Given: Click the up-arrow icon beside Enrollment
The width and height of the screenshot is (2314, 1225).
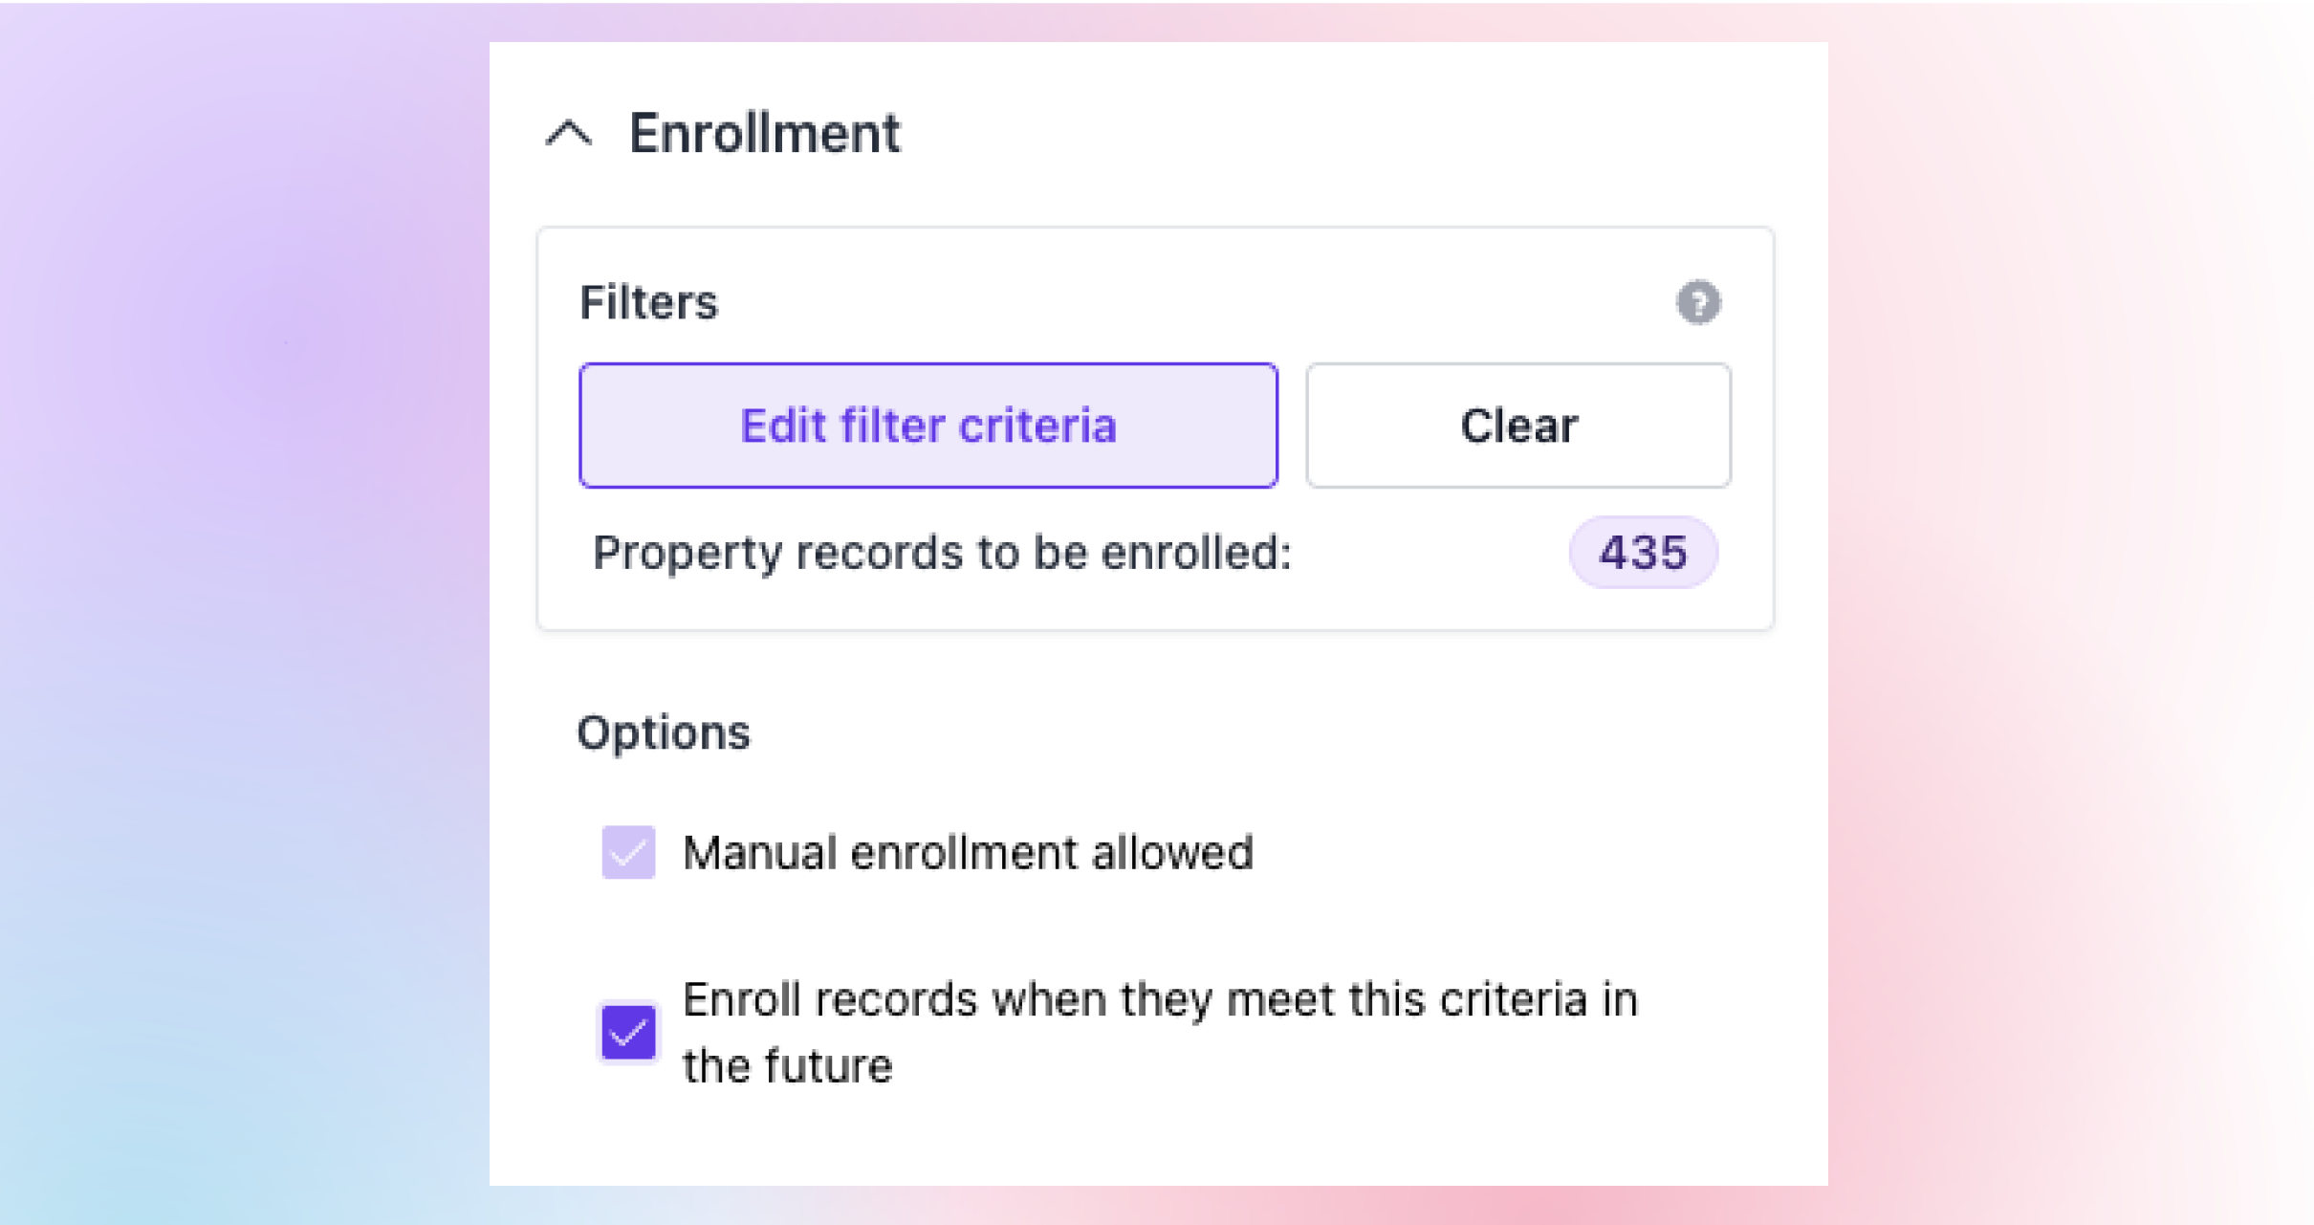Looking at the screenshot, I should click(569, 134).
